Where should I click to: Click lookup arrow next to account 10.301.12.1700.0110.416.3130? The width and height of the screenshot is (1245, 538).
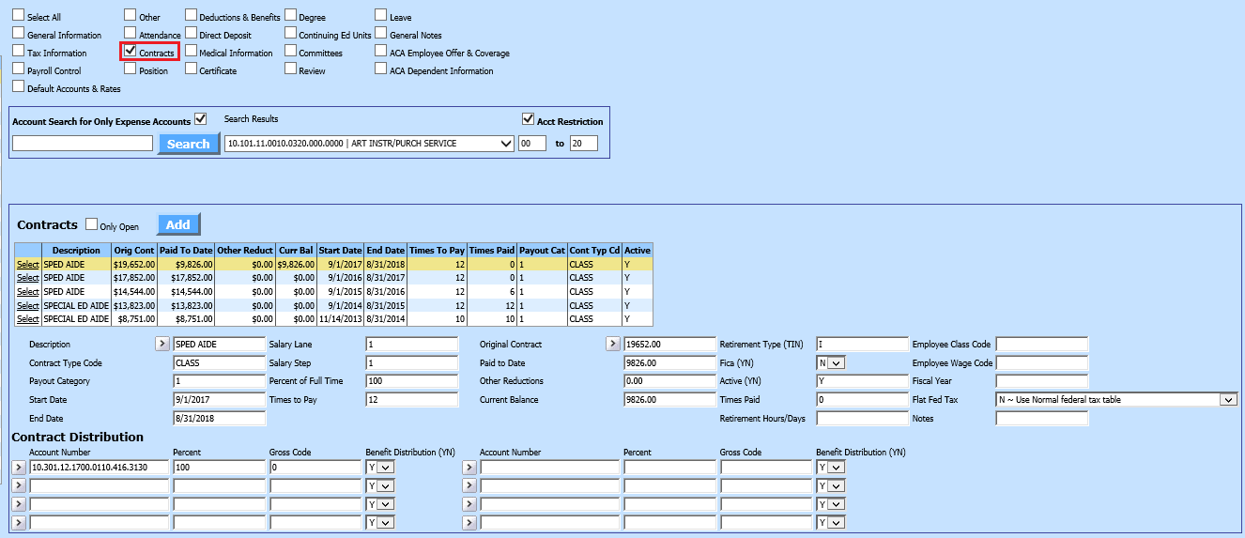click(x=19, y=468)
